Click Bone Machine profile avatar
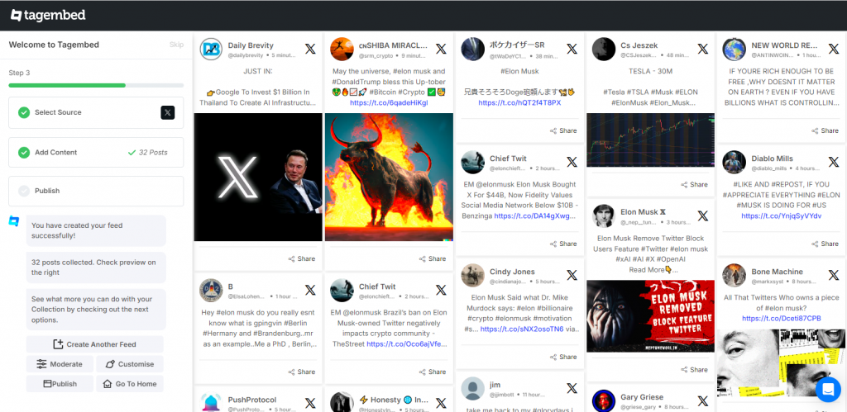This screenshot has width=847, height=412. coord(735,275)
